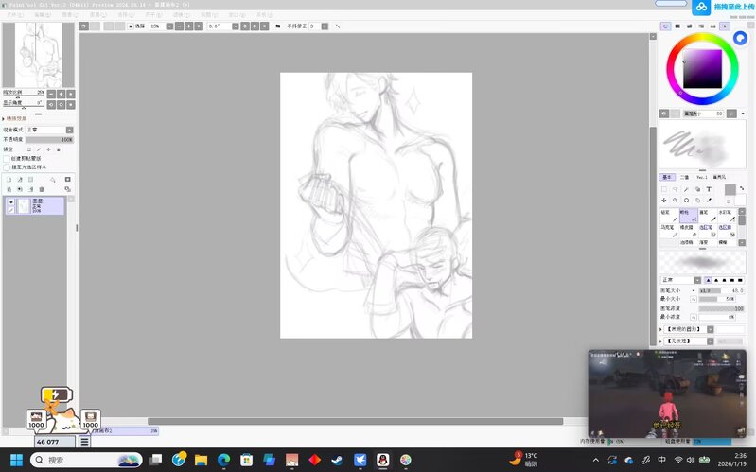Click the navigator canvas thumbnail

(x=38, y=55)
